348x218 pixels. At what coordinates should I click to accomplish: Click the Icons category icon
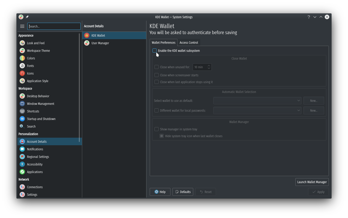point(22,73)
